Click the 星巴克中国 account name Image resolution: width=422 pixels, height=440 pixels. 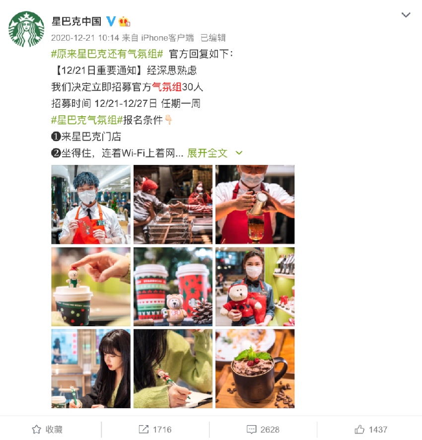pos(76,21)
